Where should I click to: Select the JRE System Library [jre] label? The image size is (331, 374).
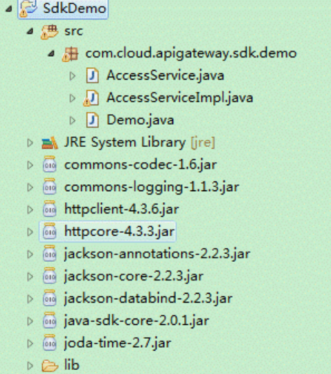pos(139,143)
